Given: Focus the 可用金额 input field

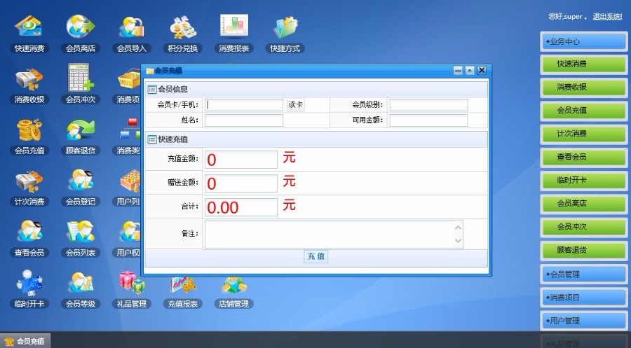Looking at the screenshot, I should [x=428, y=120].
